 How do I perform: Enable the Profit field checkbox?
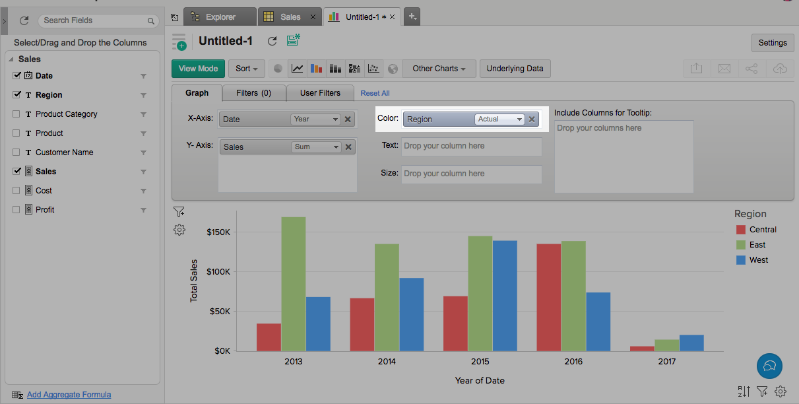click(17, 209)
